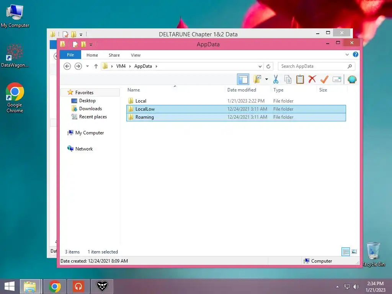Open Google Chrome from the taskbar

click(55, 286)
